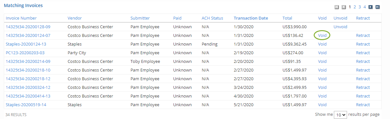Viewport: 390px width, 119px height.
Task: Void invoice 14325t34-20200218-12
Action: pyautogui.click(x=322, y=79)
